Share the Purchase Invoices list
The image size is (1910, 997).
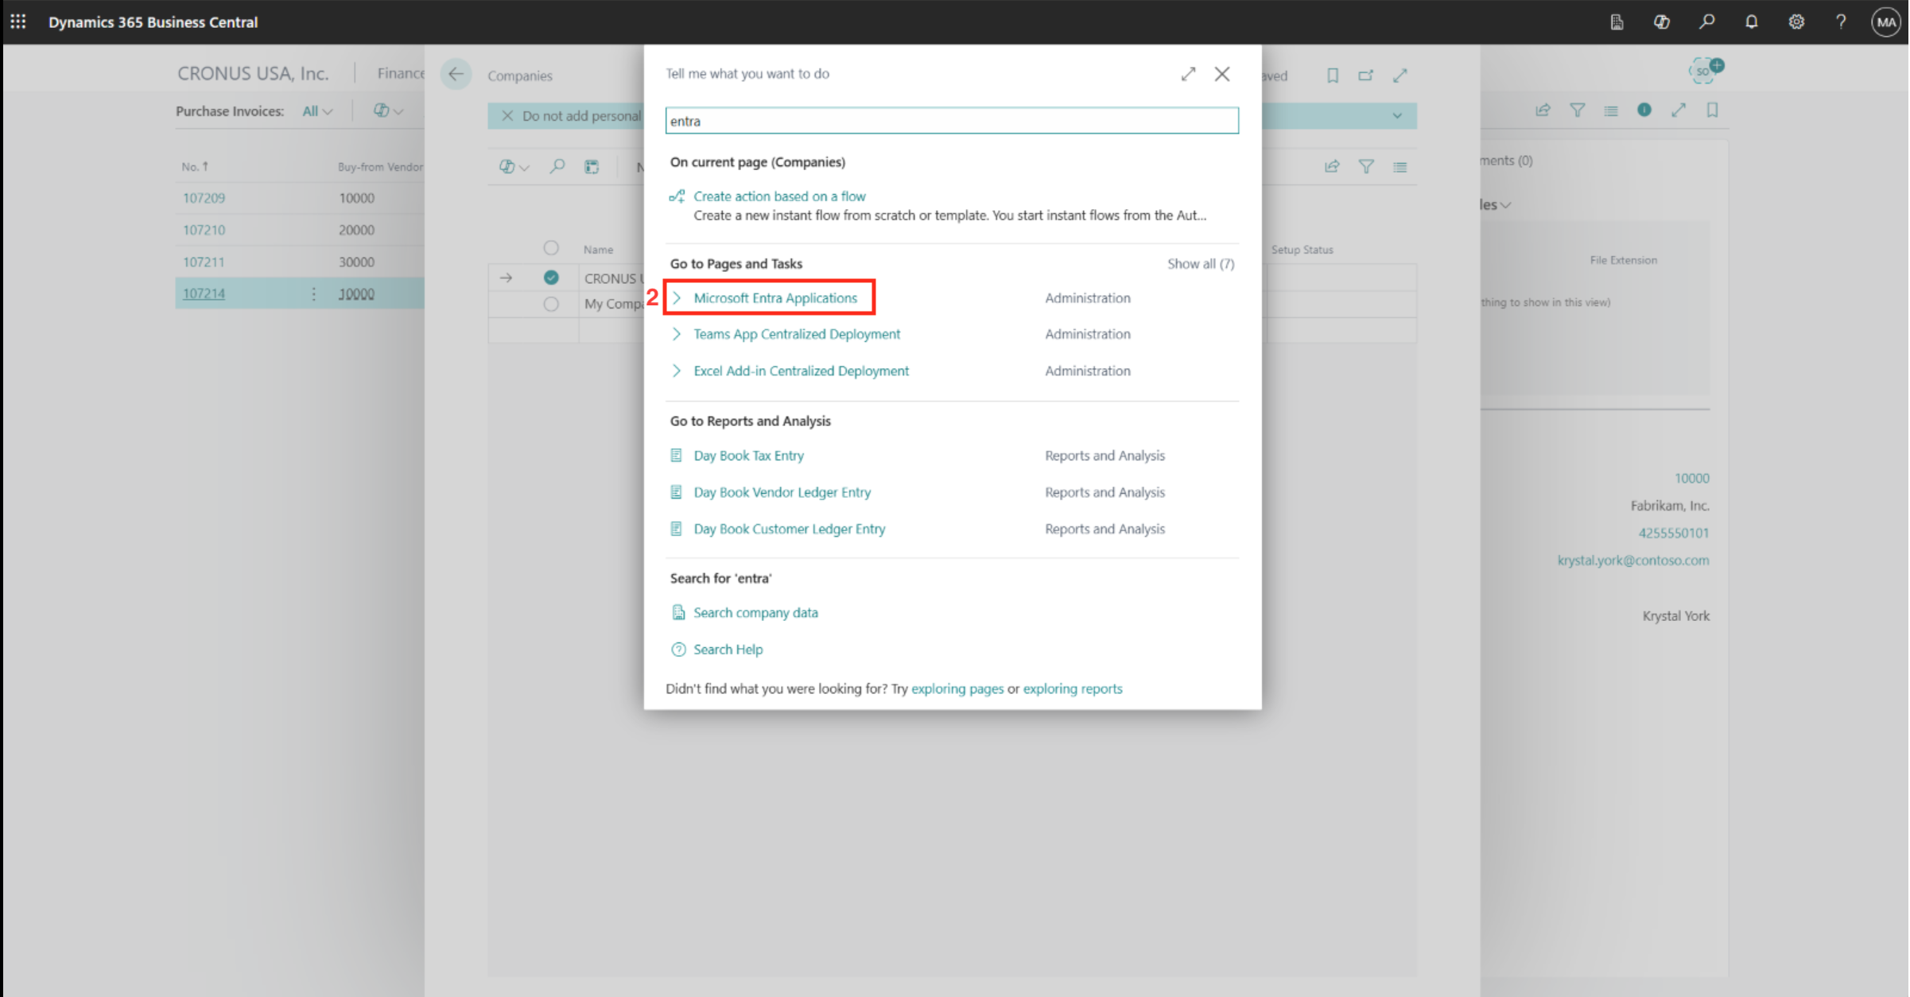(1543, 111)
